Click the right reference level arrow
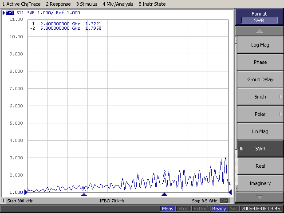The width and height of the screenshot is (284, 213). 230,192
